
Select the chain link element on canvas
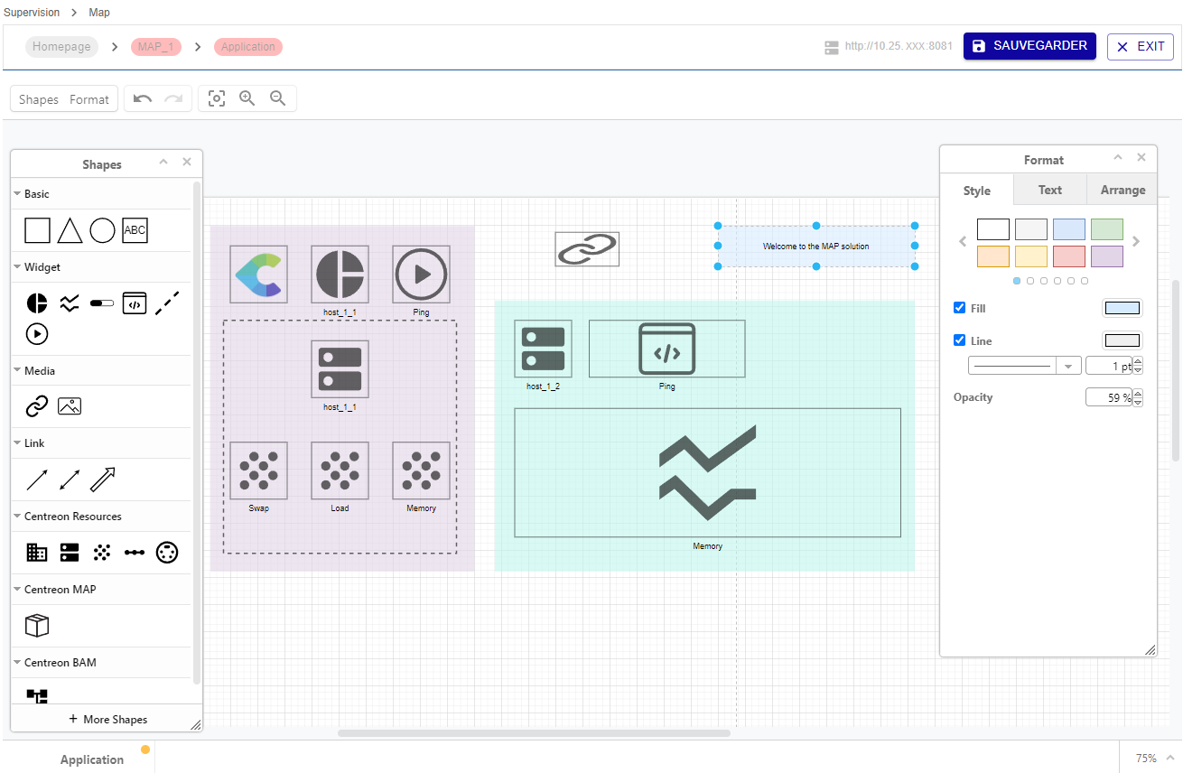(587, 249)
